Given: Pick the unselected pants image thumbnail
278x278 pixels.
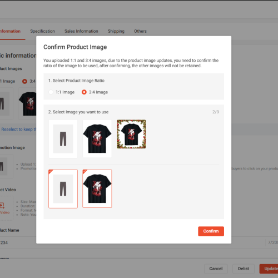Looking at the screenshot, I should (x=63, y=139).
